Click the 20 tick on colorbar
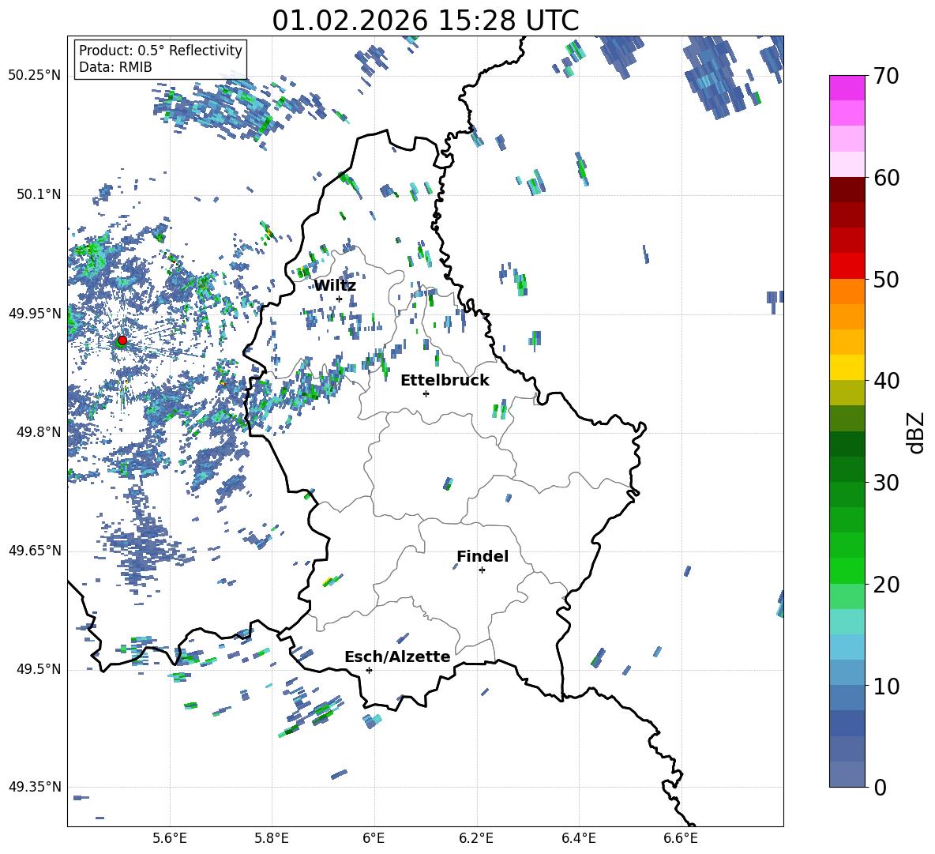The image size is (935, 854). pyautogui.click(x=885, y=585)
